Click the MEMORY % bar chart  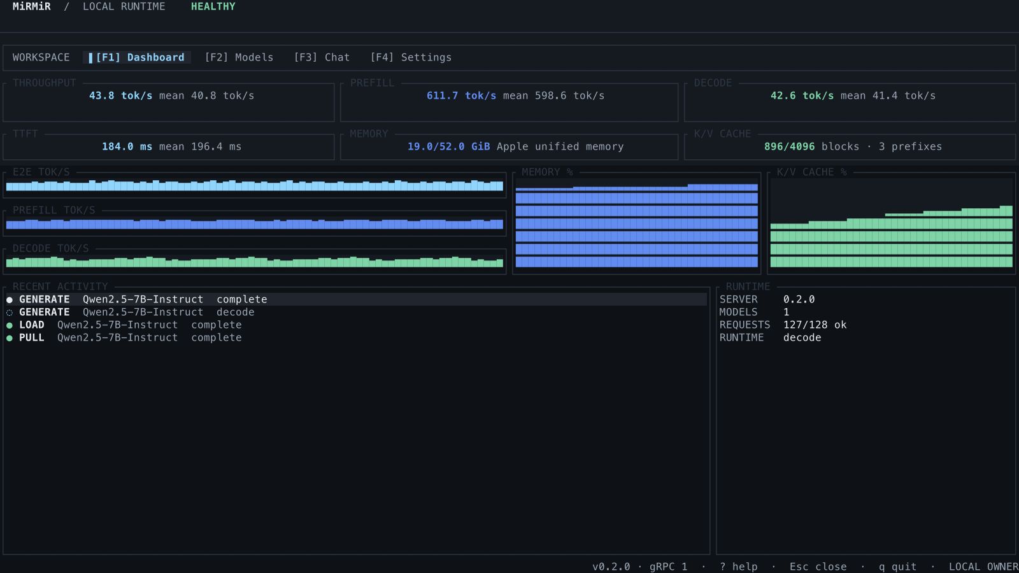coord(637,223)
